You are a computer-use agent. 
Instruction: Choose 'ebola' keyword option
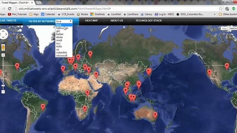point(64,37)
